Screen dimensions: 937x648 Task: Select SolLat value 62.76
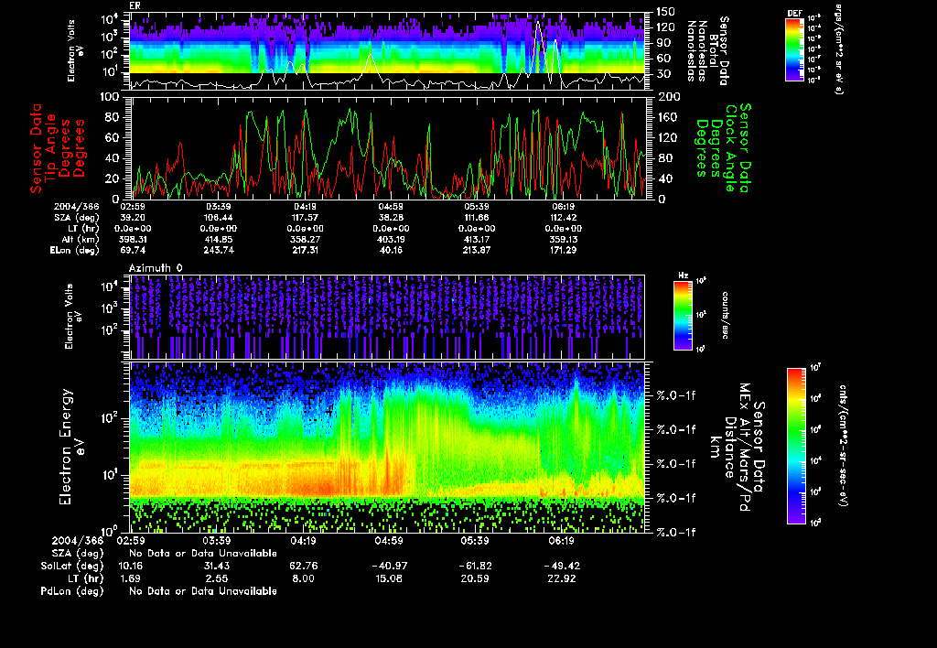coord(303,566)
